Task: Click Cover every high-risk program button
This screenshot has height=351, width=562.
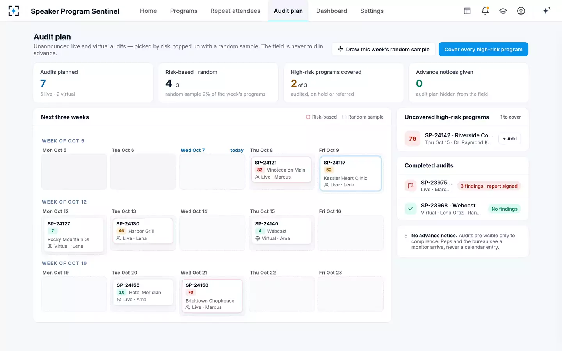Action: point(483,49)
